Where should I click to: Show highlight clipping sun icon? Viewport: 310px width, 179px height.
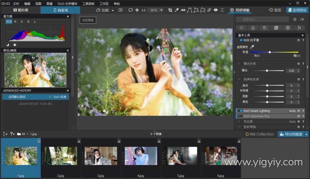tap(15, 45)
